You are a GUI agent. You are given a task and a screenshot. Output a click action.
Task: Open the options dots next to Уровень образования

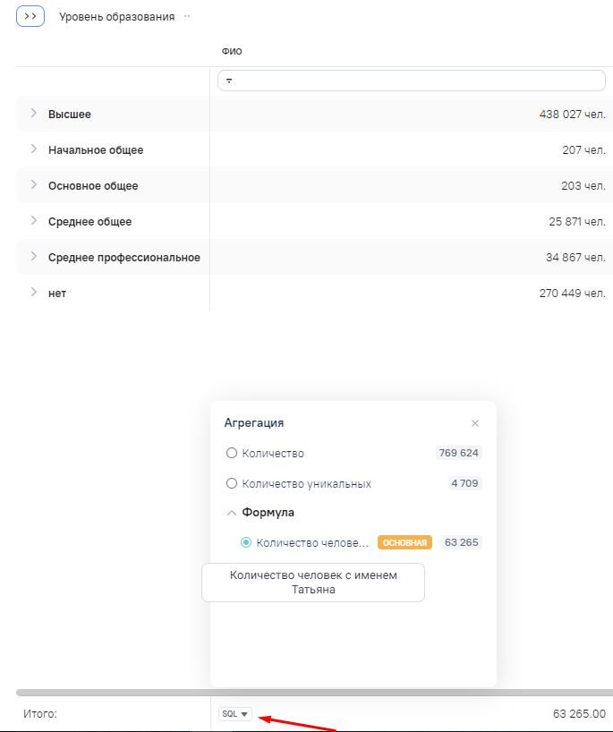pyautogui.click(x=187, y=16)
